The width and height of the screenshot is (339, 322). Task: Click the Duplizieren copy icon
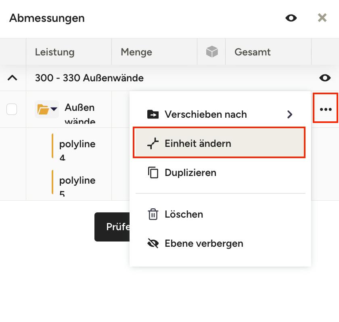coord(153,172)
